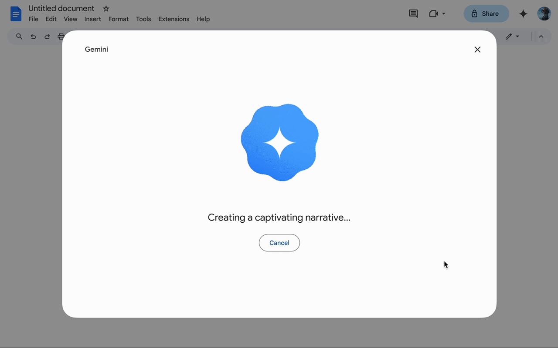The image size is (558, 348).
Task: Click the Untitled document title field
Action: tap(61, 8)
